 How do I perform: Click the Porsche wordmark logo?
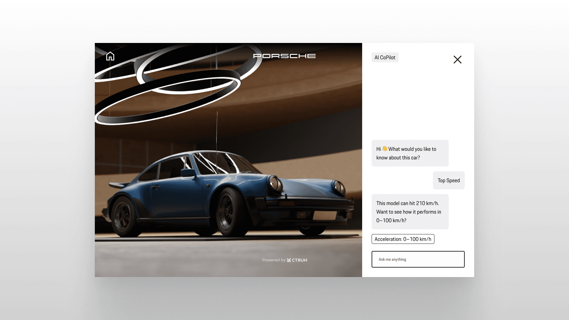click(x=284, y=56)
